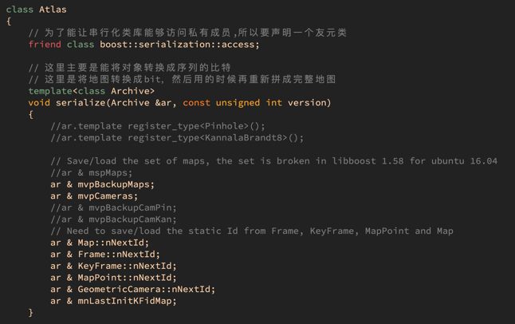Click Map::nNextId statement
Viewport: 515px width, 324px height.
coord(100,243)
